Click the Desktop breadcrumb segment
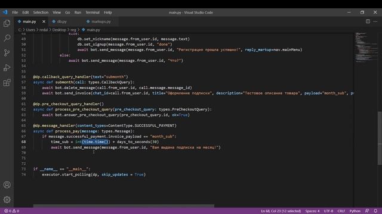Image resolution: width=382 pixels, height=214 pixels. (59, 30)
